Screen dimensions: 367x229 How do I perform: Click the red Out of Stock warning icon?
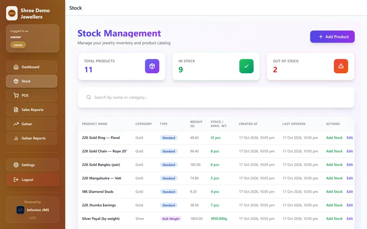pyautogui.click(x=341, y=66)
